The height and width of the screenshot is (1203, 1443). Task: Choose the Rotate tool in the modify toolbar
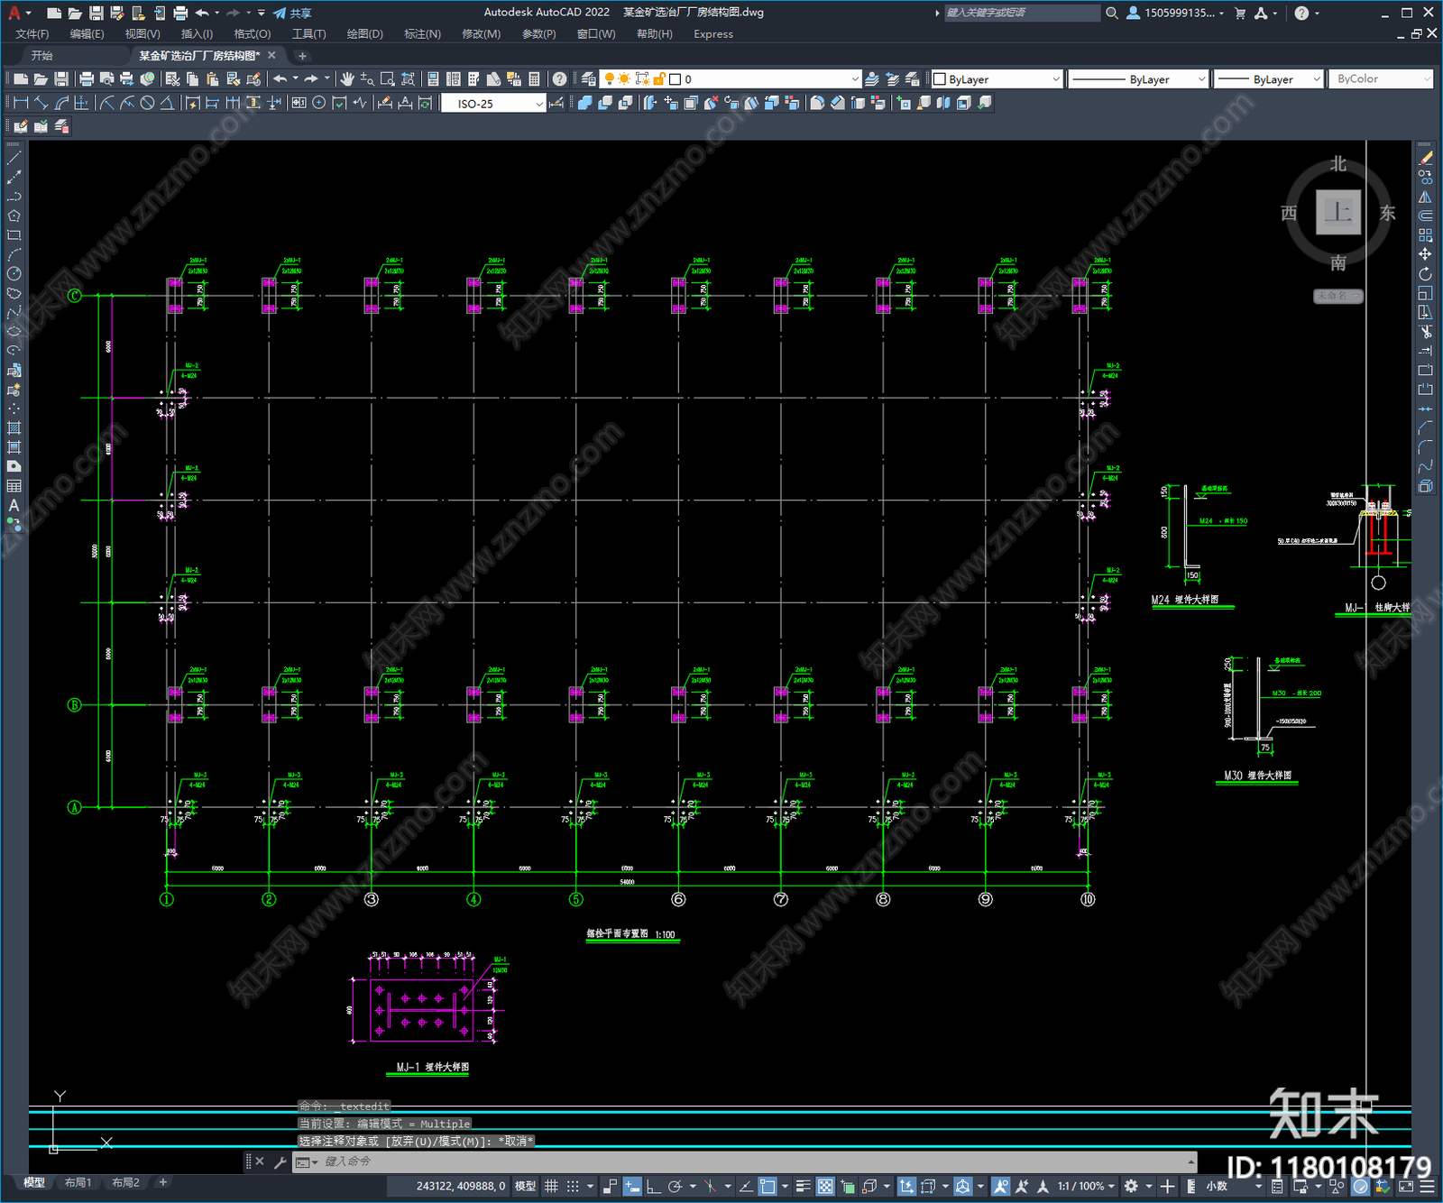coord(1425,273)
